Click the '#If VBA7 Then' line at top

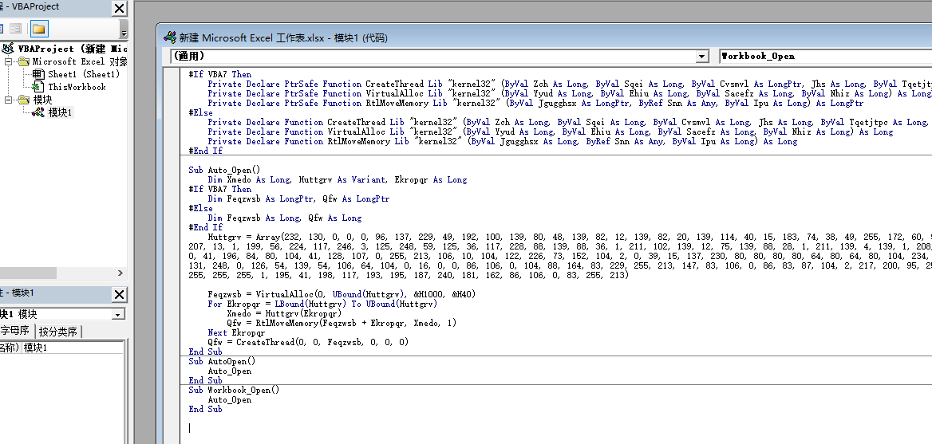(220, 74)
